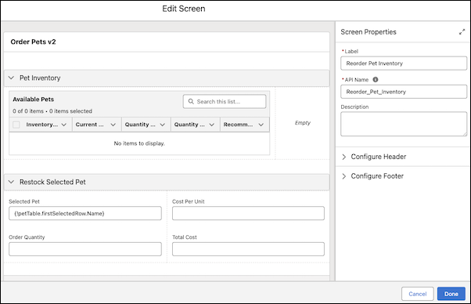Toggle the select-all checkbox in the pet table header
This screenshot has width=471, height=304.
[16, 125]
